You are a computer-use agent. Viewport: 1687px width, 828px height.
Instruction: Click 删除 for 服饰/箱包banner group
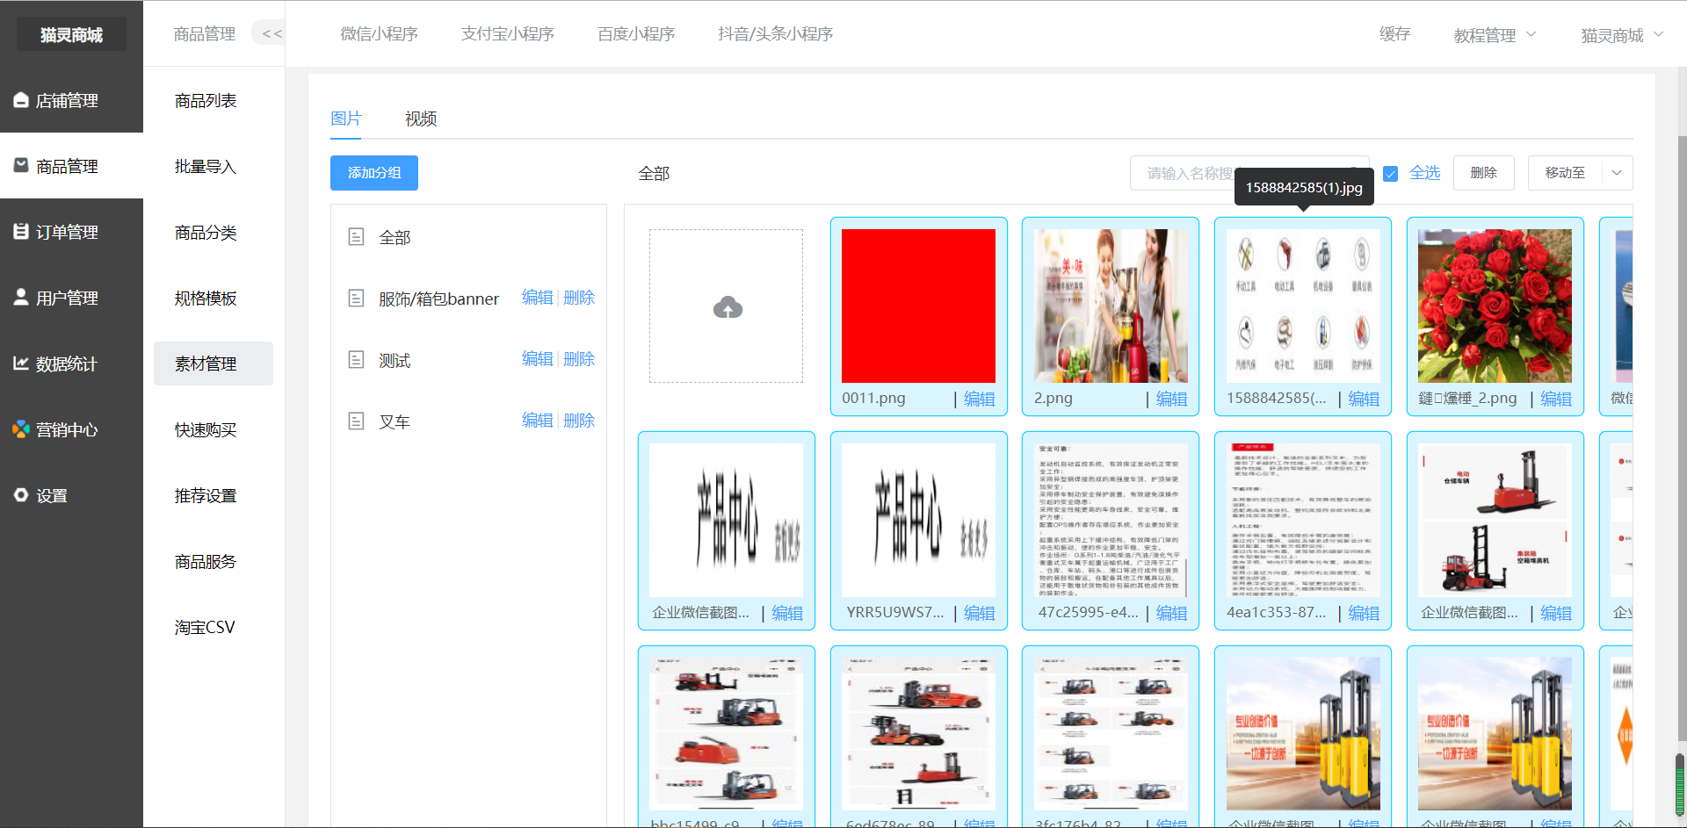pos(579,298)
